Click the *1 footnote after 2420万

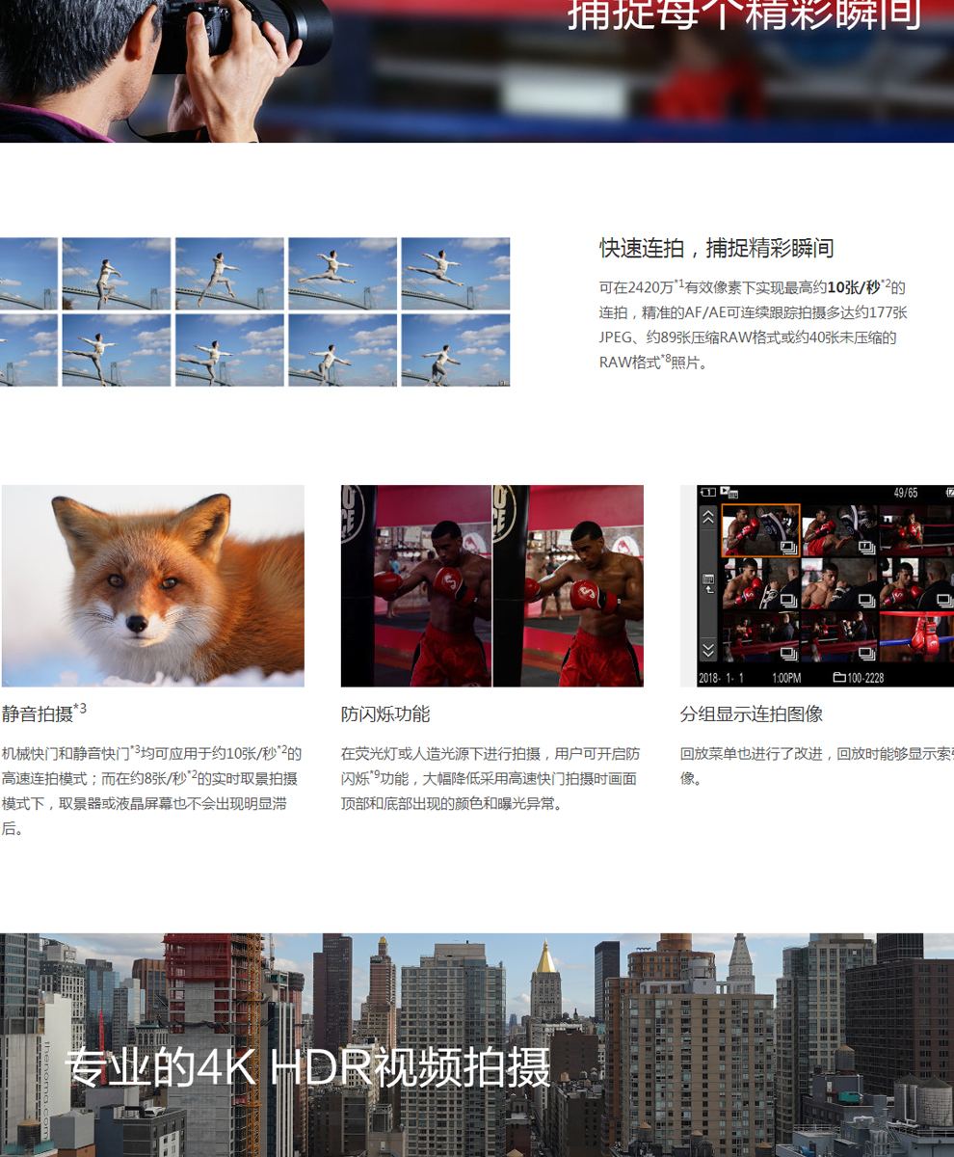point(679,283)
